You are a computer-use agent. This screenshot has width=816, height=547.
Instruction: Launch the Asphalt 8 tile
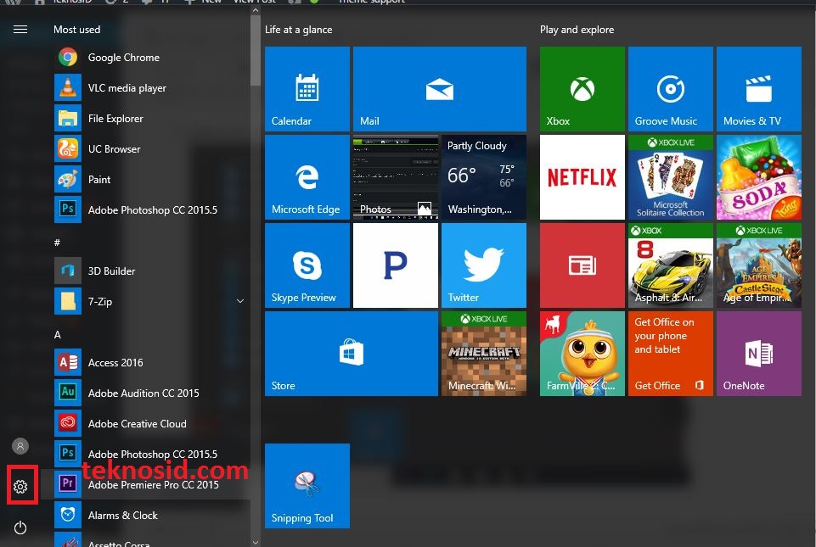click(x=671, y=265)
